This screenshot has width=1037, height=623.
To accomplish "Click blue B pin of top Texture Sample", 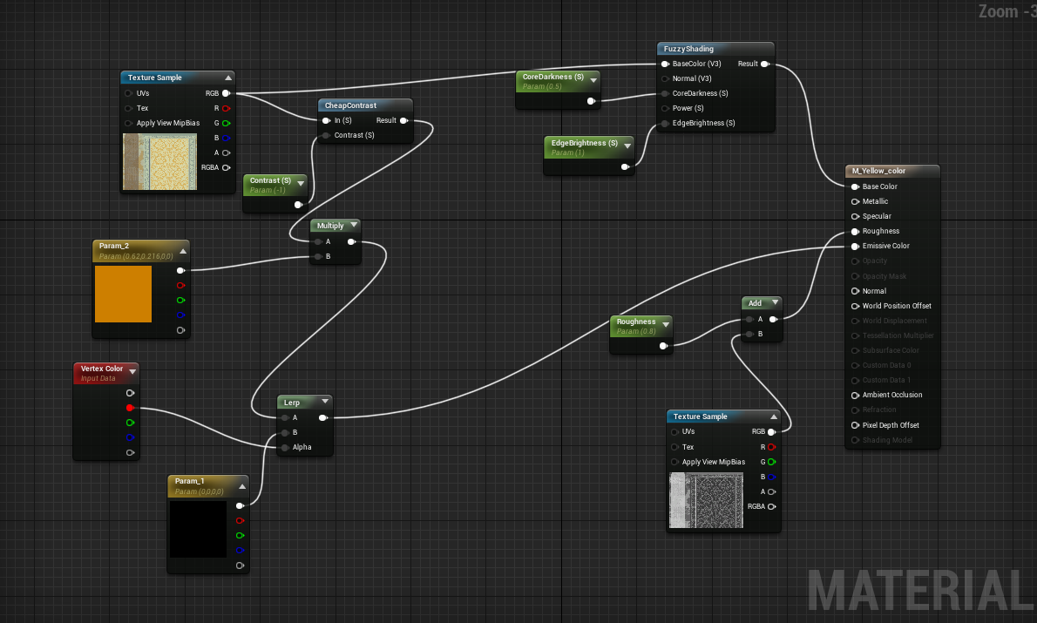I will [x=227, y=139].
